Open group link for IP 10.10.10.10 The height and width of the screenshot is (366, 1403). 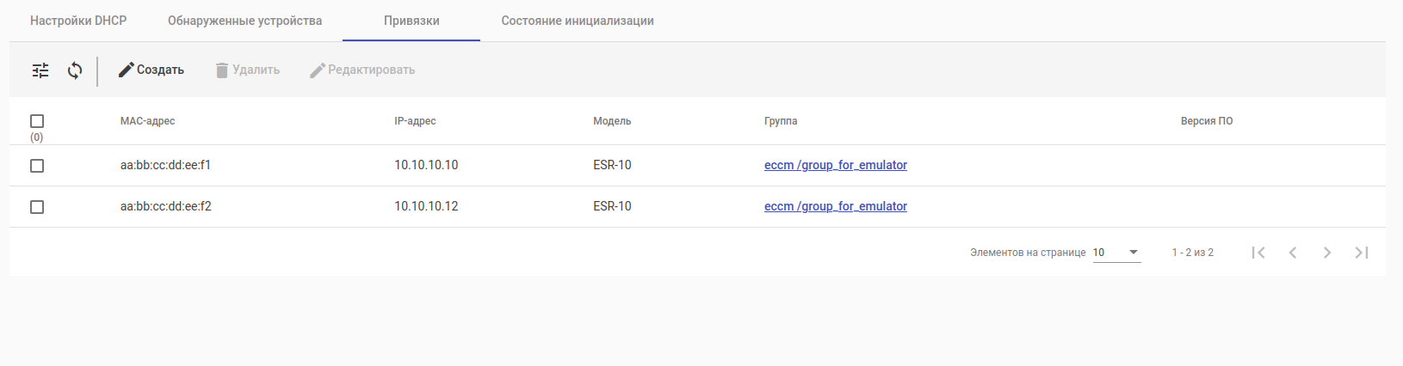pos(835,165)
